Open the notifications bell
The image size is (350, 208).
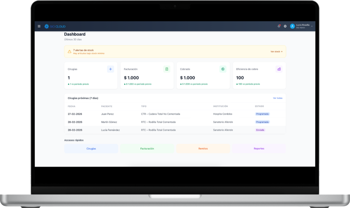(x=279, y=26)
